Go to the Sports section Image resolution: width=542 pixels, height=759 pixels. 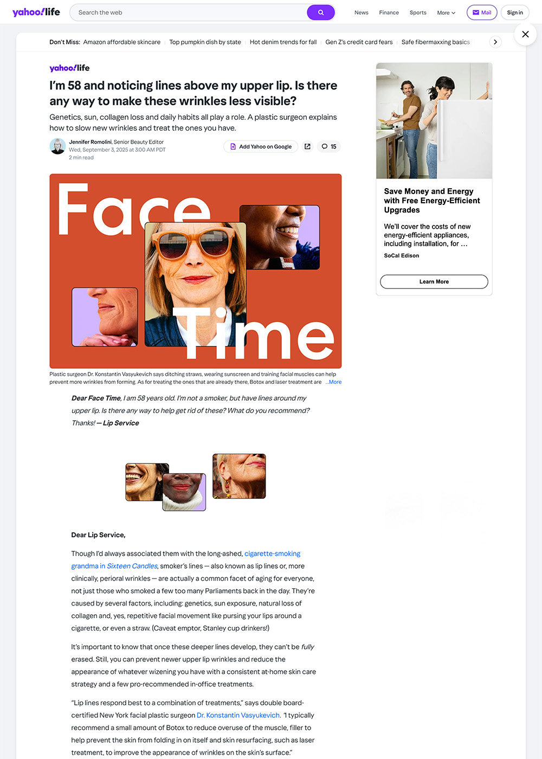tap(418, 12)
